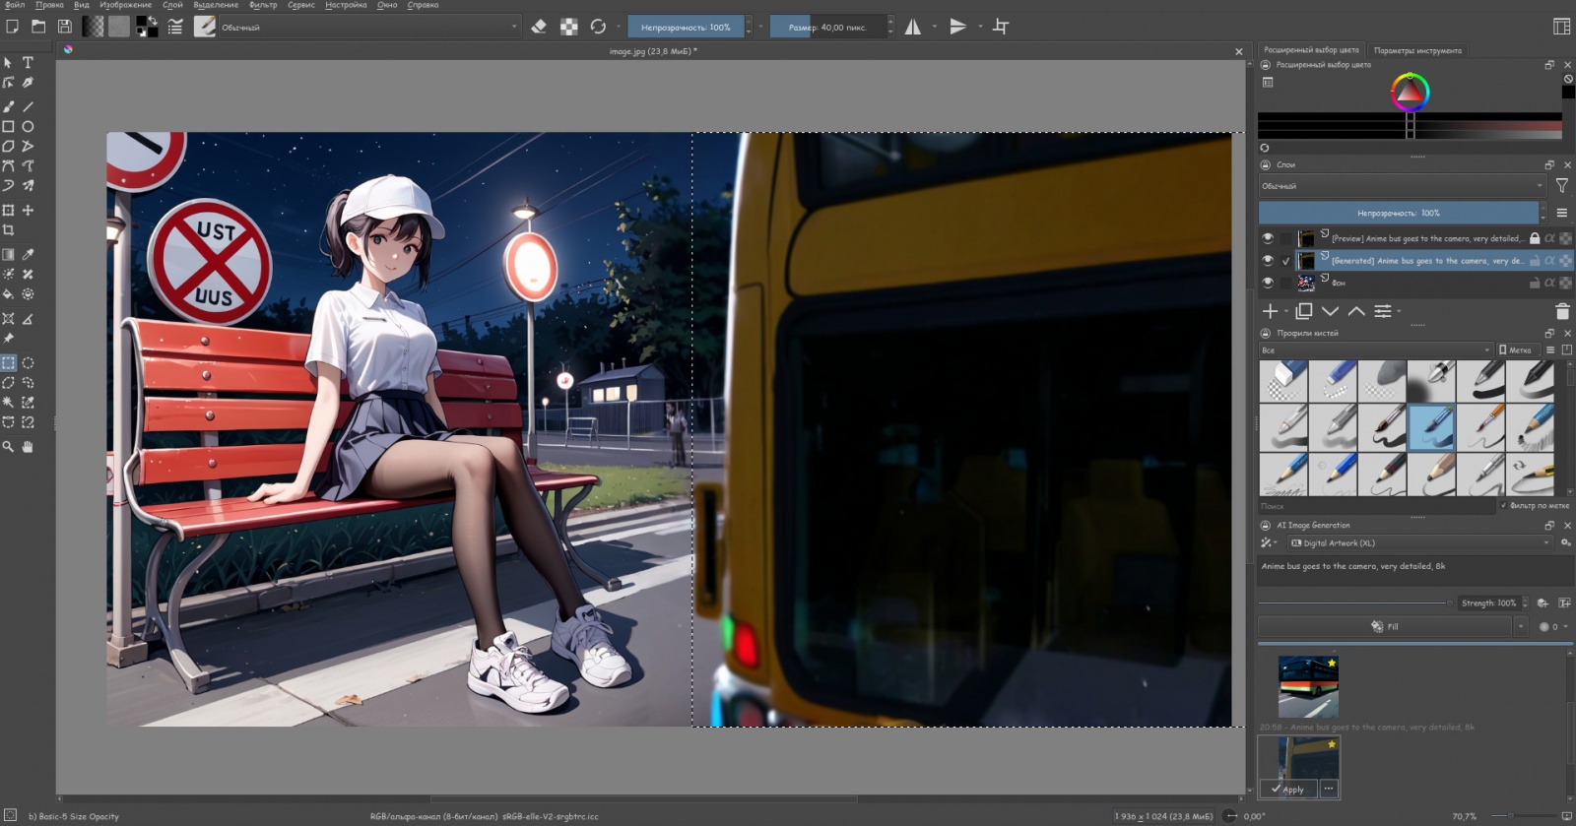Open the Фильтр menu
1576x826 pixels.
(263, 5)
